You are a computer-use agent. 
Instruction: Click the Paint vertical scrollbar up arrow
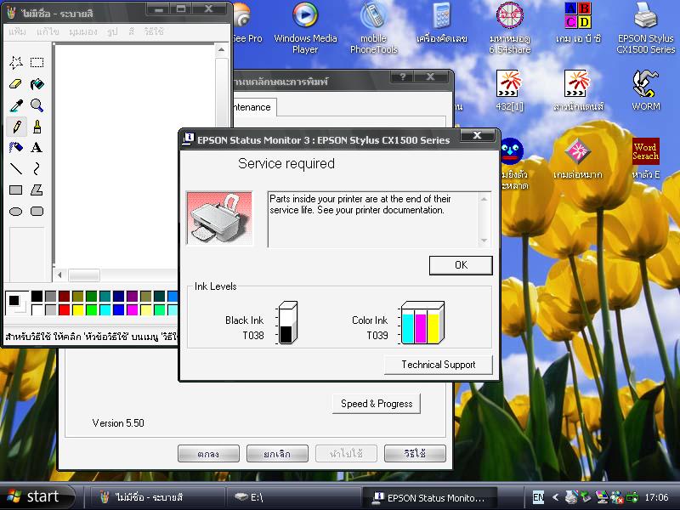click(222, 50)
